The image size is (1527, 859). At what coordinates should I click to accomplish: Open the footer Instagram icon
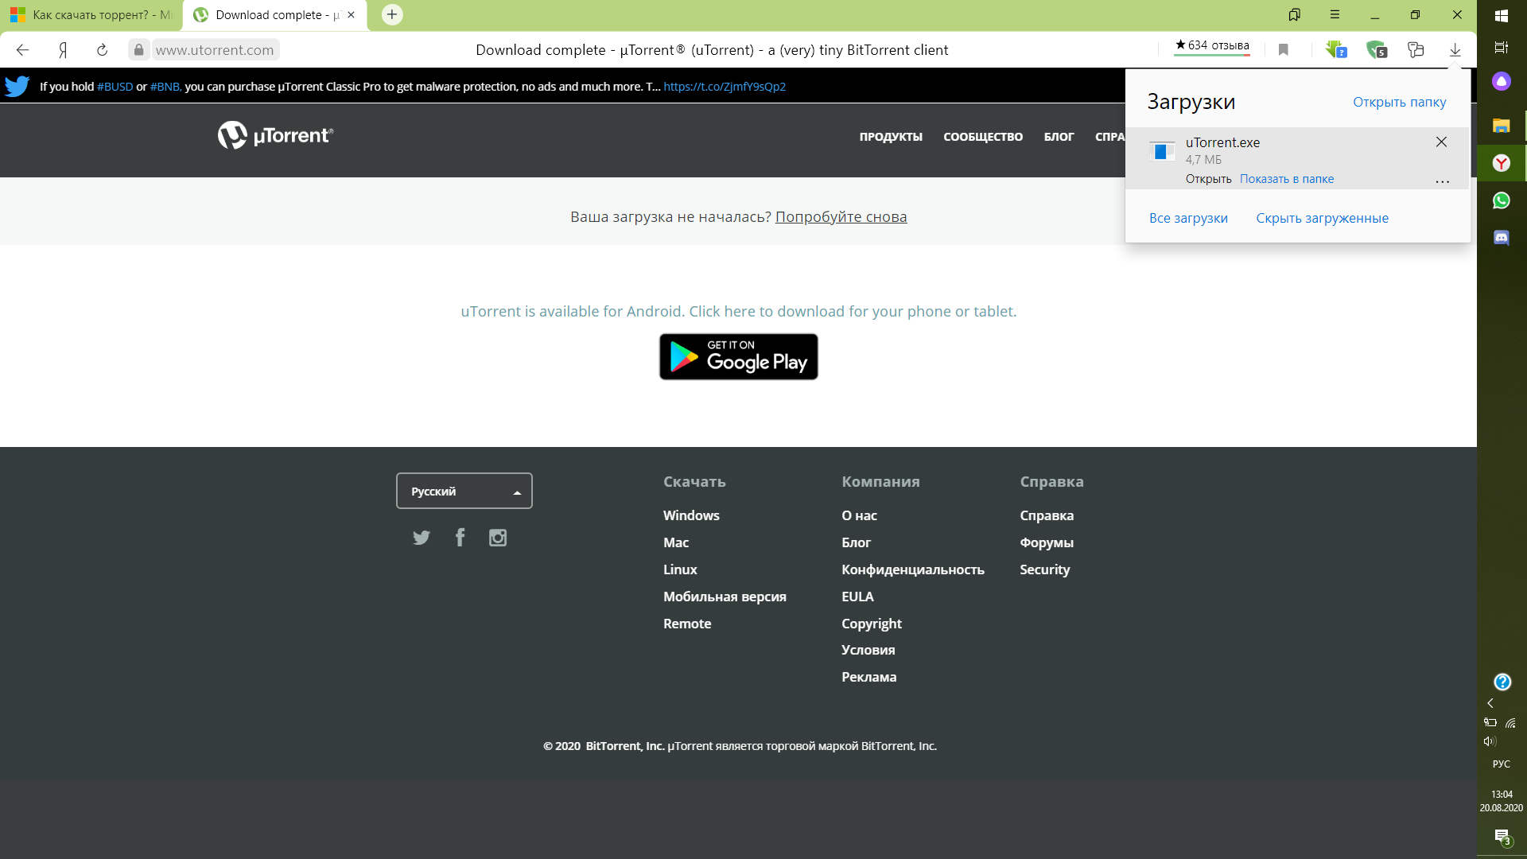pyautogui.click(x=498, y=538)
